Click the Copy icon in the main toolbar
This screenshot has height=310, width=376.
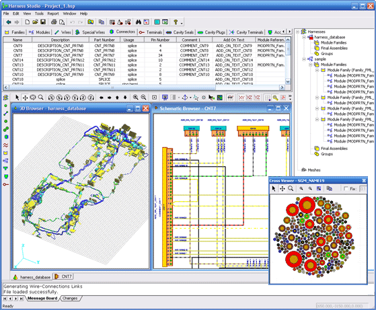102,22
